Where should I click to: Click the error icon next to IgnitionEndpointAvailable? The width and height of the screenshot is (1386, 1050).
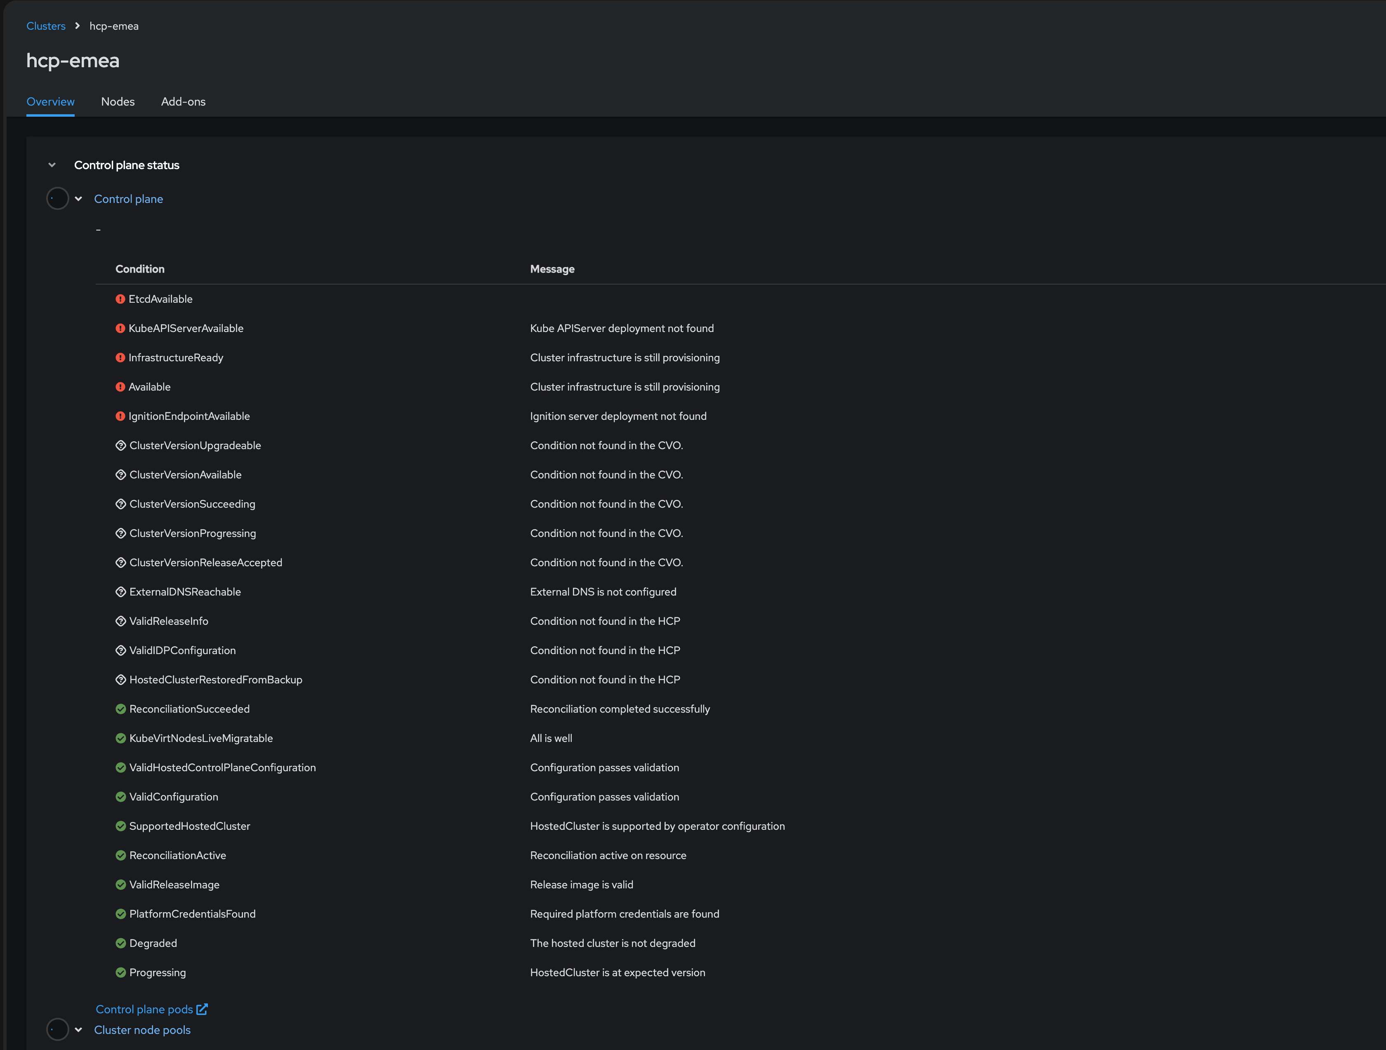120,417
